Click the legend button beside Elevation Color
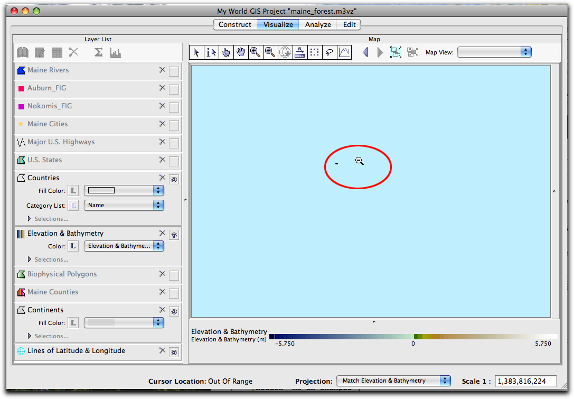The width and height of the screenshot is (574, 399). (x=74, y=246)
